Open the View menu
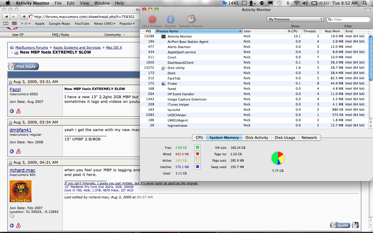373x233 pixels. click(x=85, y=3)
